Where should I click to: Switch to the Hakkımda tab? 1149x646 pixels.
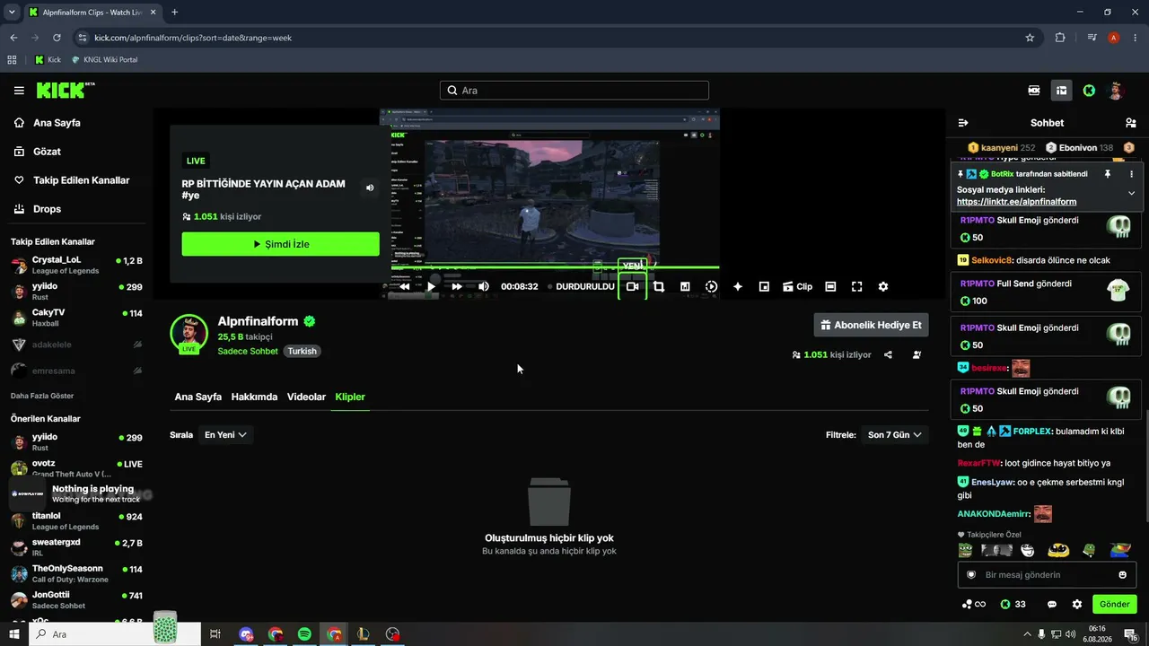[x=254, y=397]
